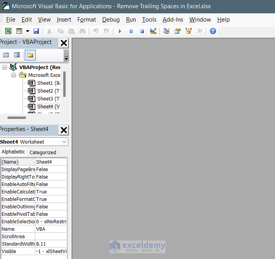Click the Toolbox hammer-and-wrench icon

(x=200, y=31)
